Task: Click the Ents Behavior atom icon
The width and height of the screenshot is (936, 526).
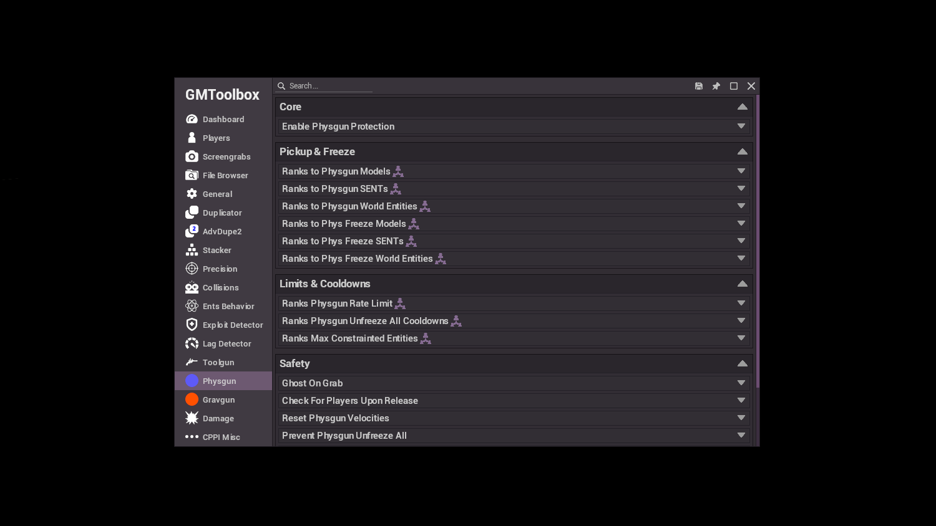Action: click(x=192, y=306)
